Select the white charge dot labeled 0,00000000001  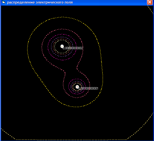pyautogui.click(x=77, y=87)
